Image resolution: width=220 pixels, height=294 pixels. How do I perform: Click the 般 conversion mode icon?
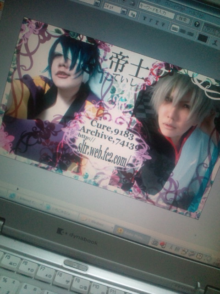176,249
